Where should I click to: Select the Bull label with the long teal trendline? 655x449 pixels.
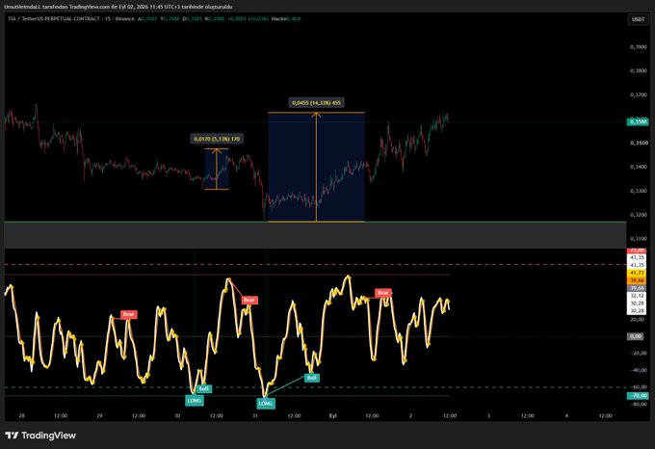tap(312, 378)
